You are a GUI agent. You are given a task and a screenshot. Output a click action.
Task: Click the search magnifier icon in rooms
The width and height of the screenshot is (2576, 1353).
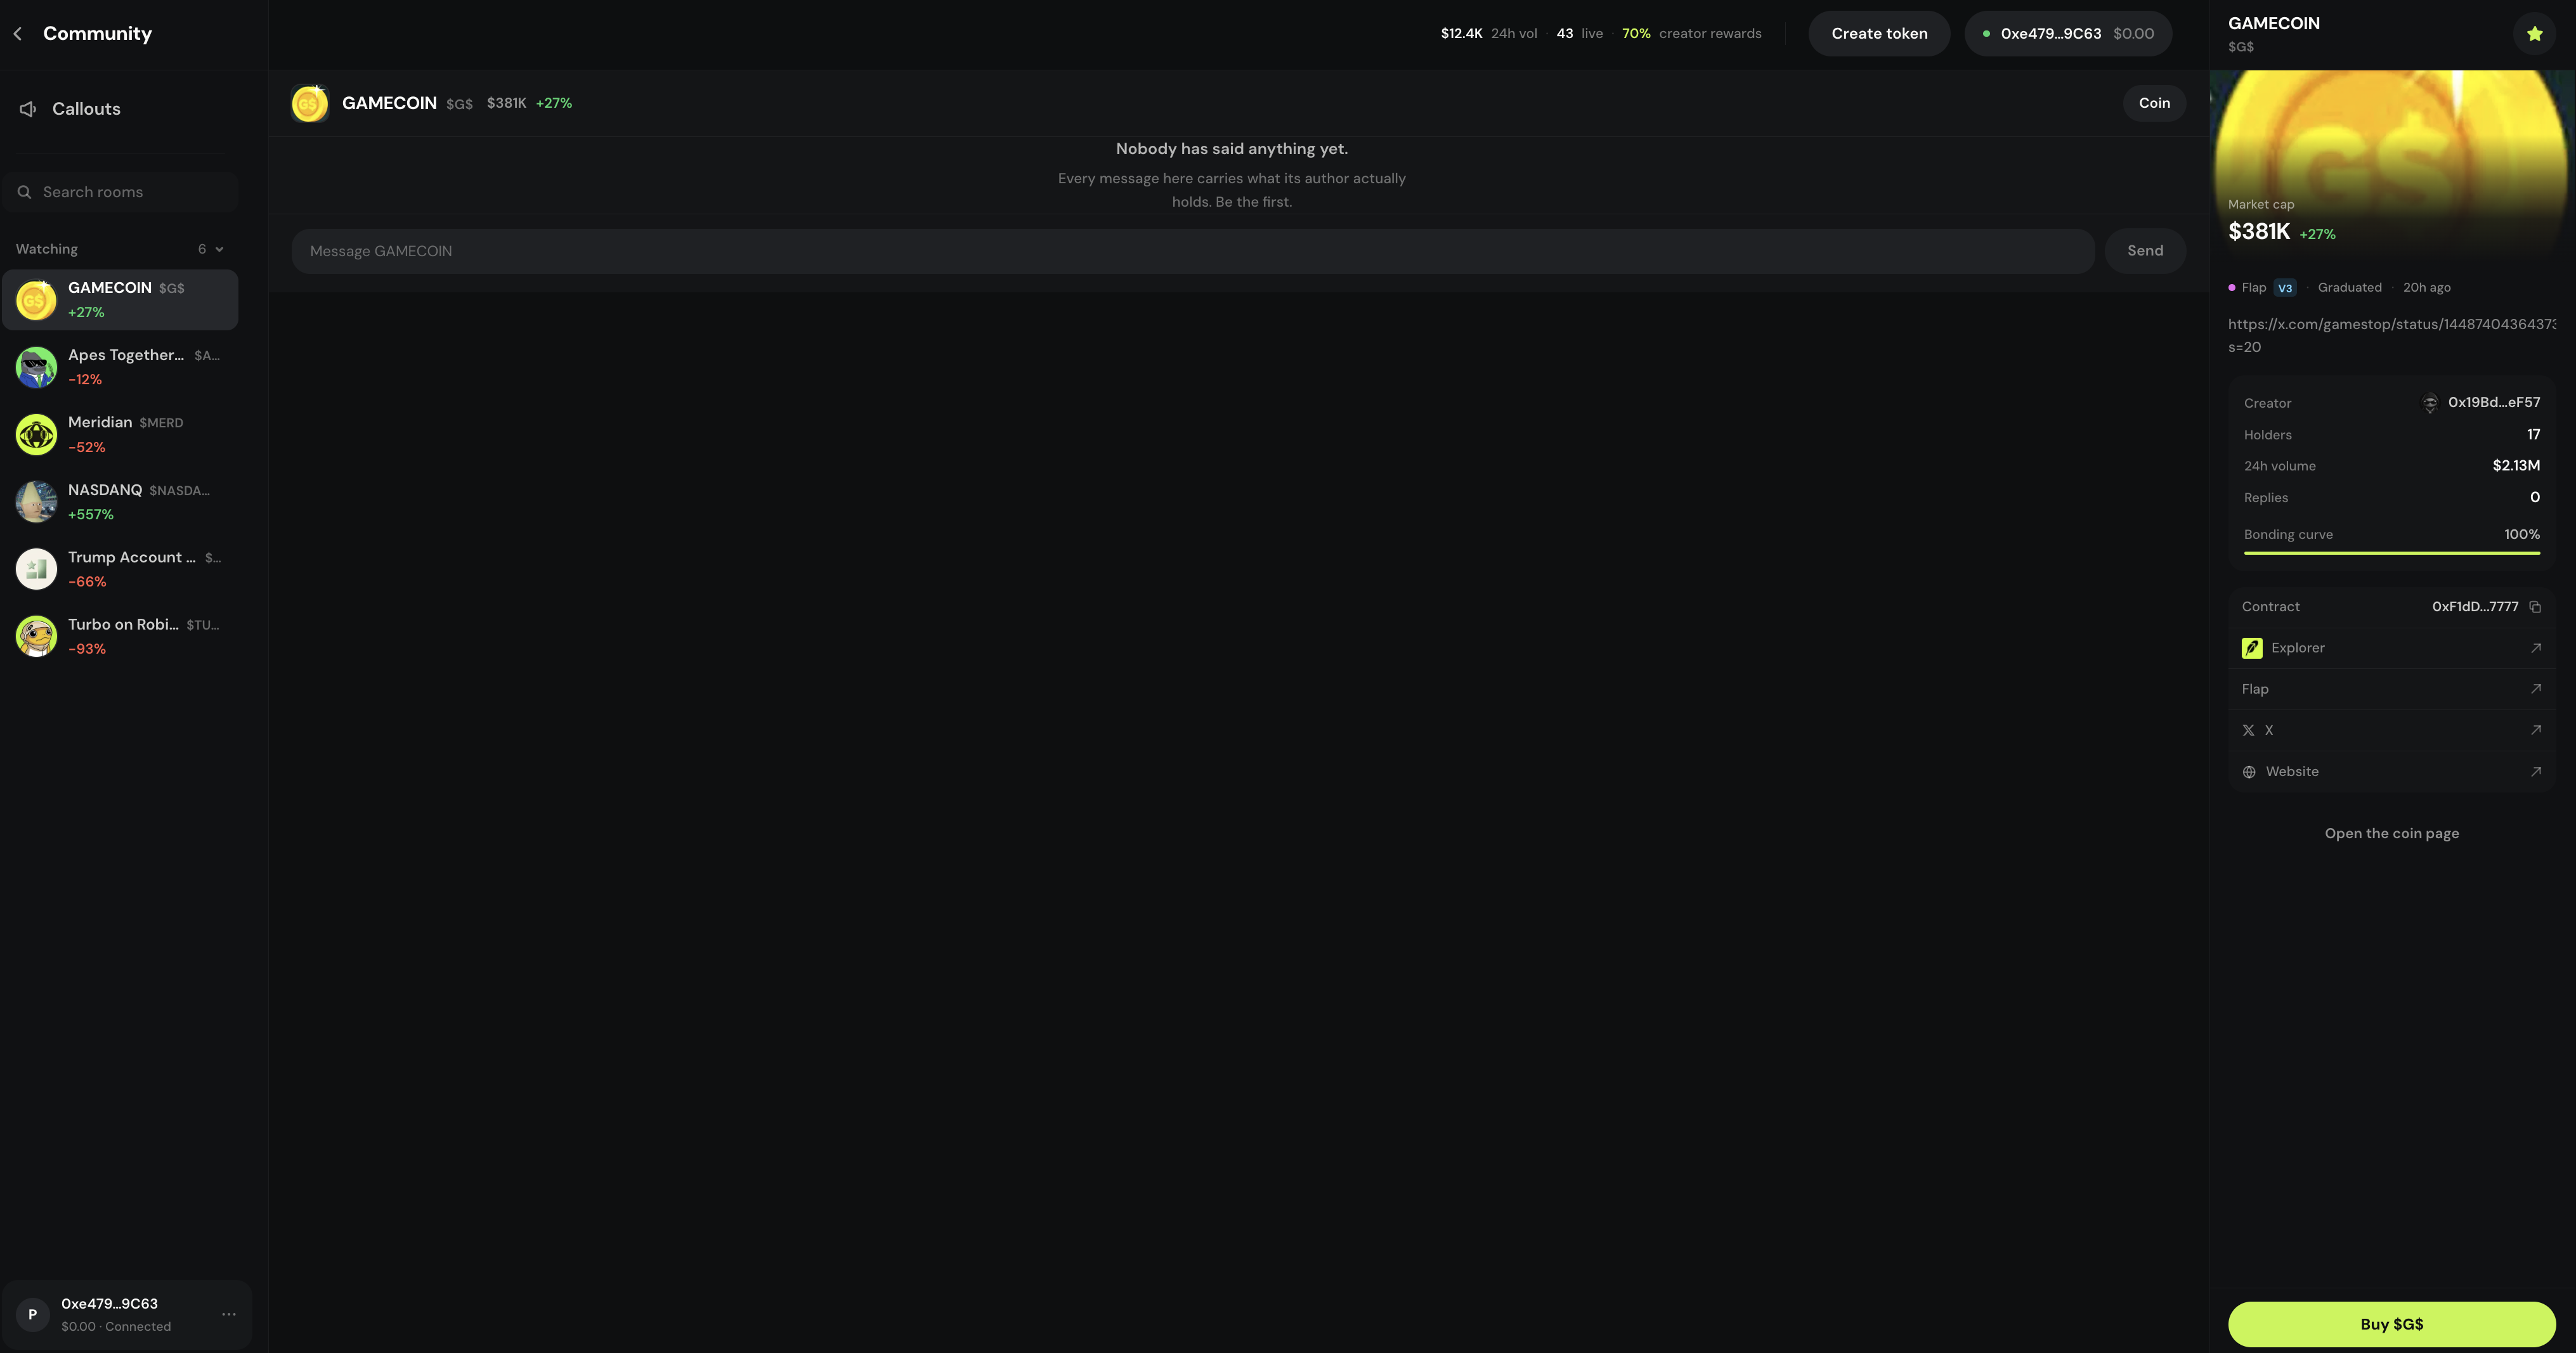(24, 192)
